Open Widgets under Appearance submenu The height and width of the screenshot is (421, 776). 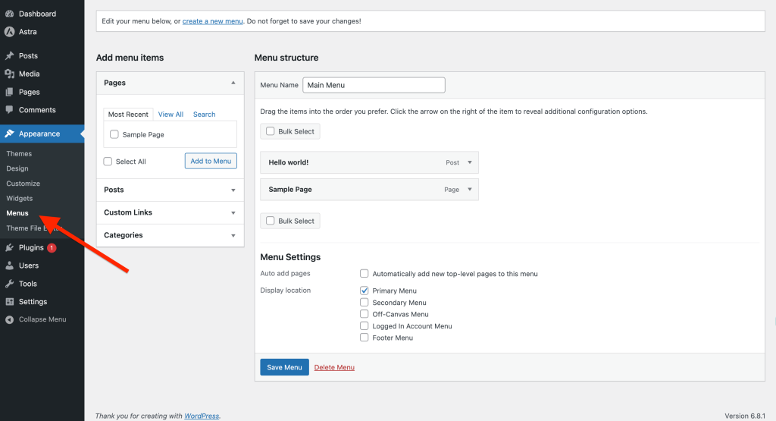[x=20, y=198]
